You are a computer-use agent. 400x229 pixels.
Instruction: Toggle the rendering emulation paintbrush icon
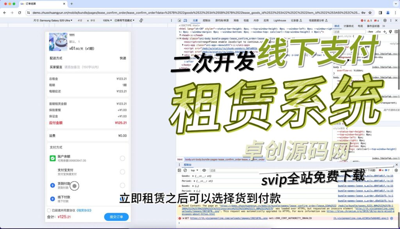pos(390,32)
